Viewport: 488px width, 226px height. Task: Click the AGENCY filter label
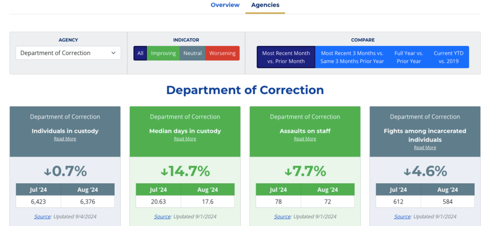pos(68,40)
